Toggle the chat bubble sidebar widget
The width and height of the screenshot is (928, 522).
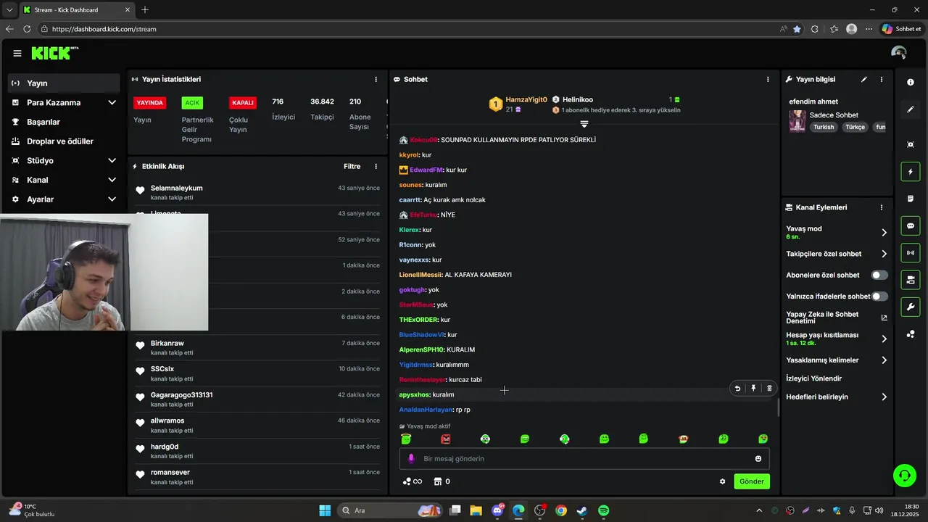point(911,225)
